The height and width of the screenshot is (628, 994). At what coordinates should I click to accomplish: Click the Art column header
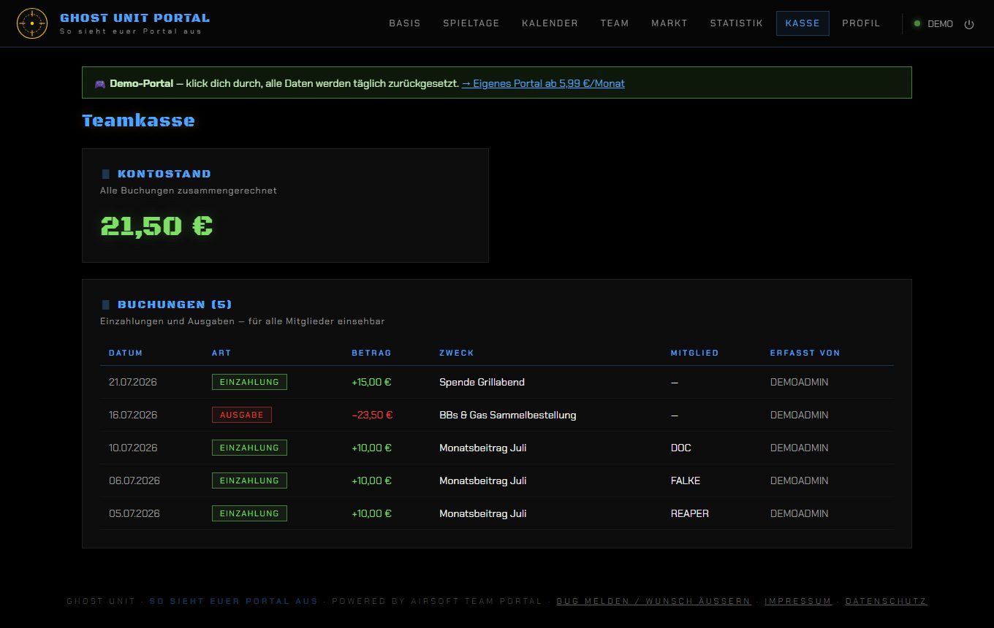221,353
